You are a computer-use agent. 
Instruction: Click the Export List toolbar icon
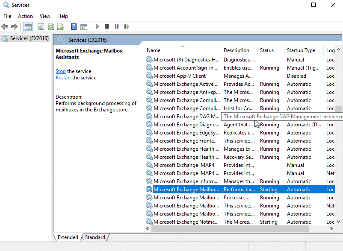61,26
